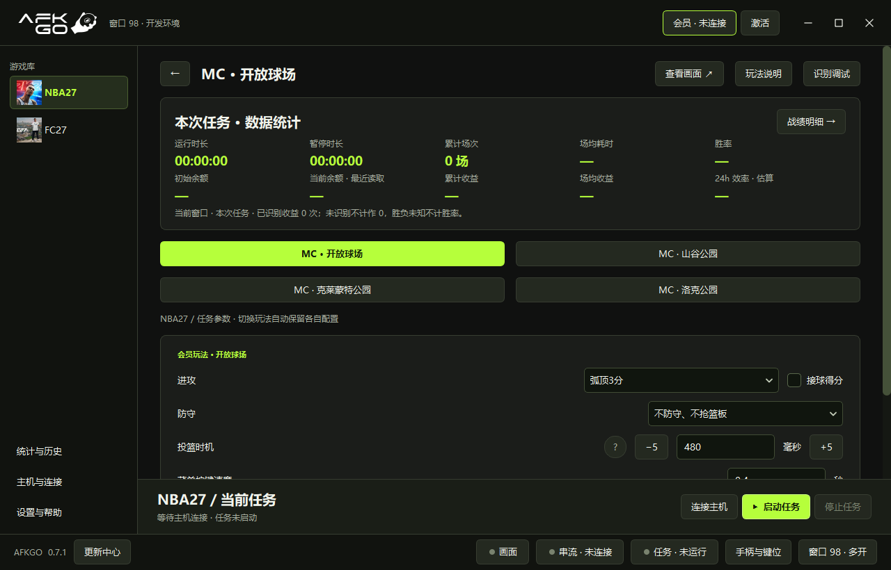
Task: Click the AFKGO 0.7.1 version text
Action: (x=40, y=552)
